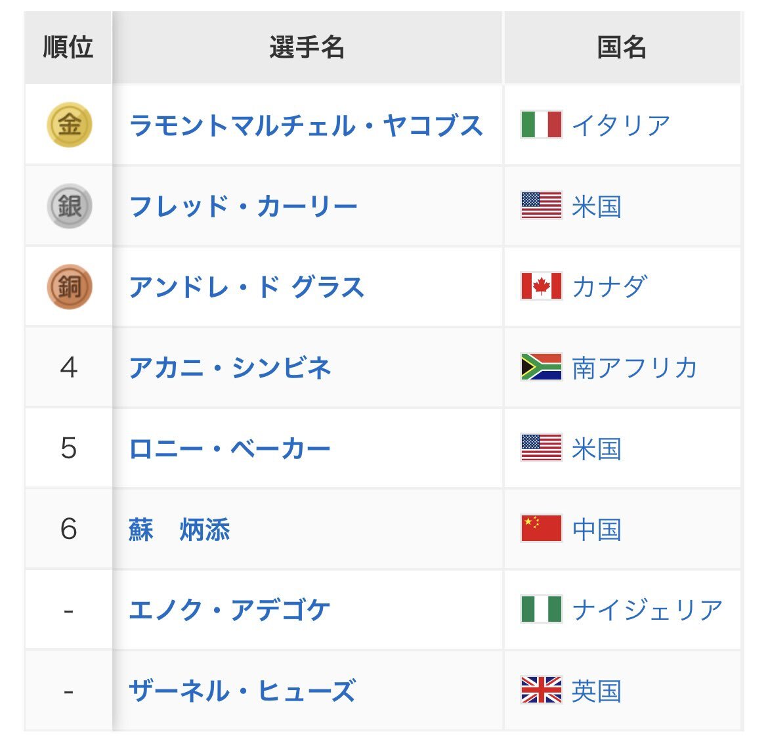Click the gold medal icon
The height and width of the screenshot is (738, 768).
pos(69,124)
